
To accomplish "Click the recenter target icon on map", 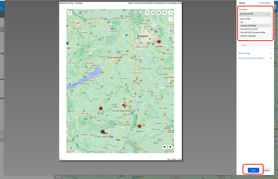I will click(x=70, y=13).
